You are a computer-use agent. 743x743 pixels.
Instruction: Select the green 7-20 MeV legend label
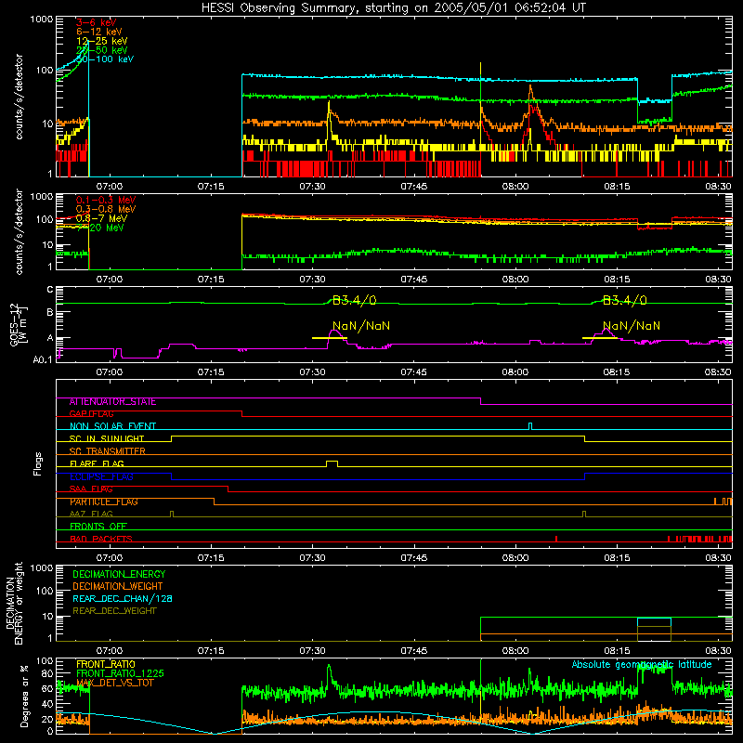tap(100, 228)
